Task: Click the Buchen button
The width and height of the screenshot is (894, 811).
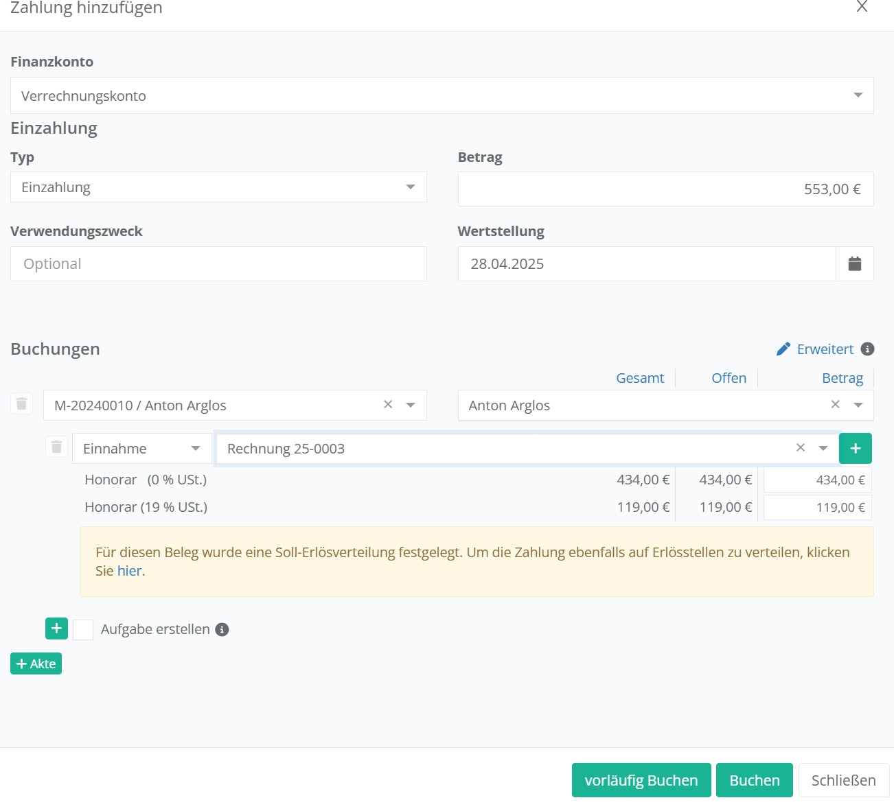Action: pyautogui.click(x=754, y=780)
